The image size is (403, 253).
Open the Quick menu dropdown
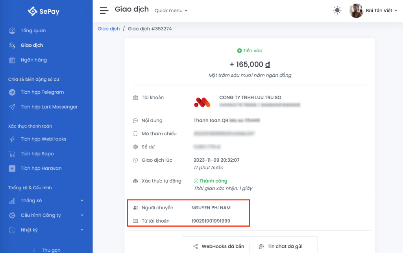pos(171,11)
